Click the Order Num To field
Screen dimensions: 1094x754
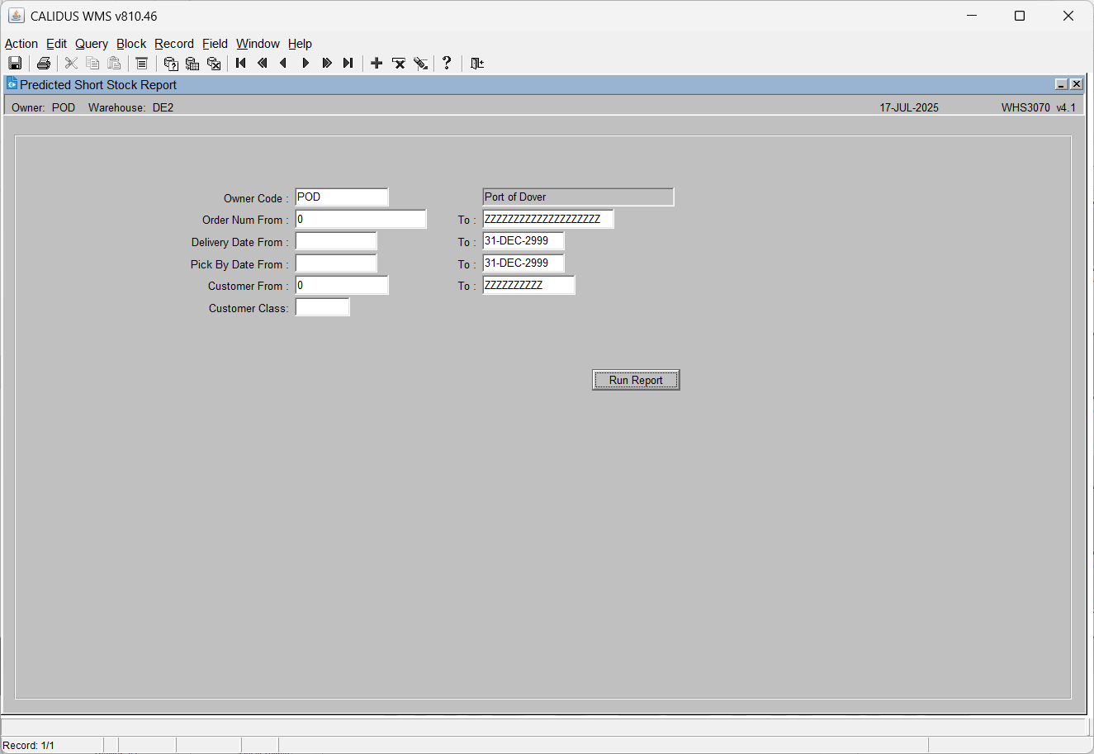pyautogui.click(x=548, y=219)
